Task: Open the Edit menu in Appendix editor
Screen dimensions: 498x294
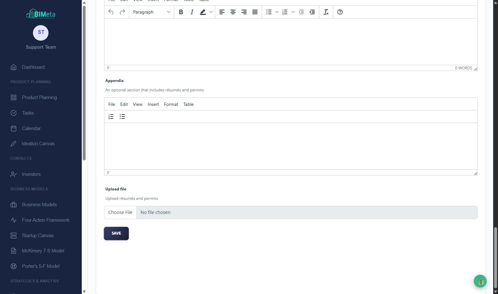Action: (x=124, y=104)
